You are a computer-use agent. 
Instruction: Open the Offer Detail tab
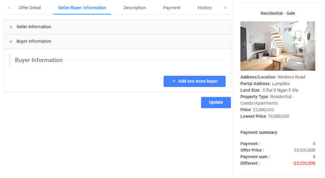(29, 8)
